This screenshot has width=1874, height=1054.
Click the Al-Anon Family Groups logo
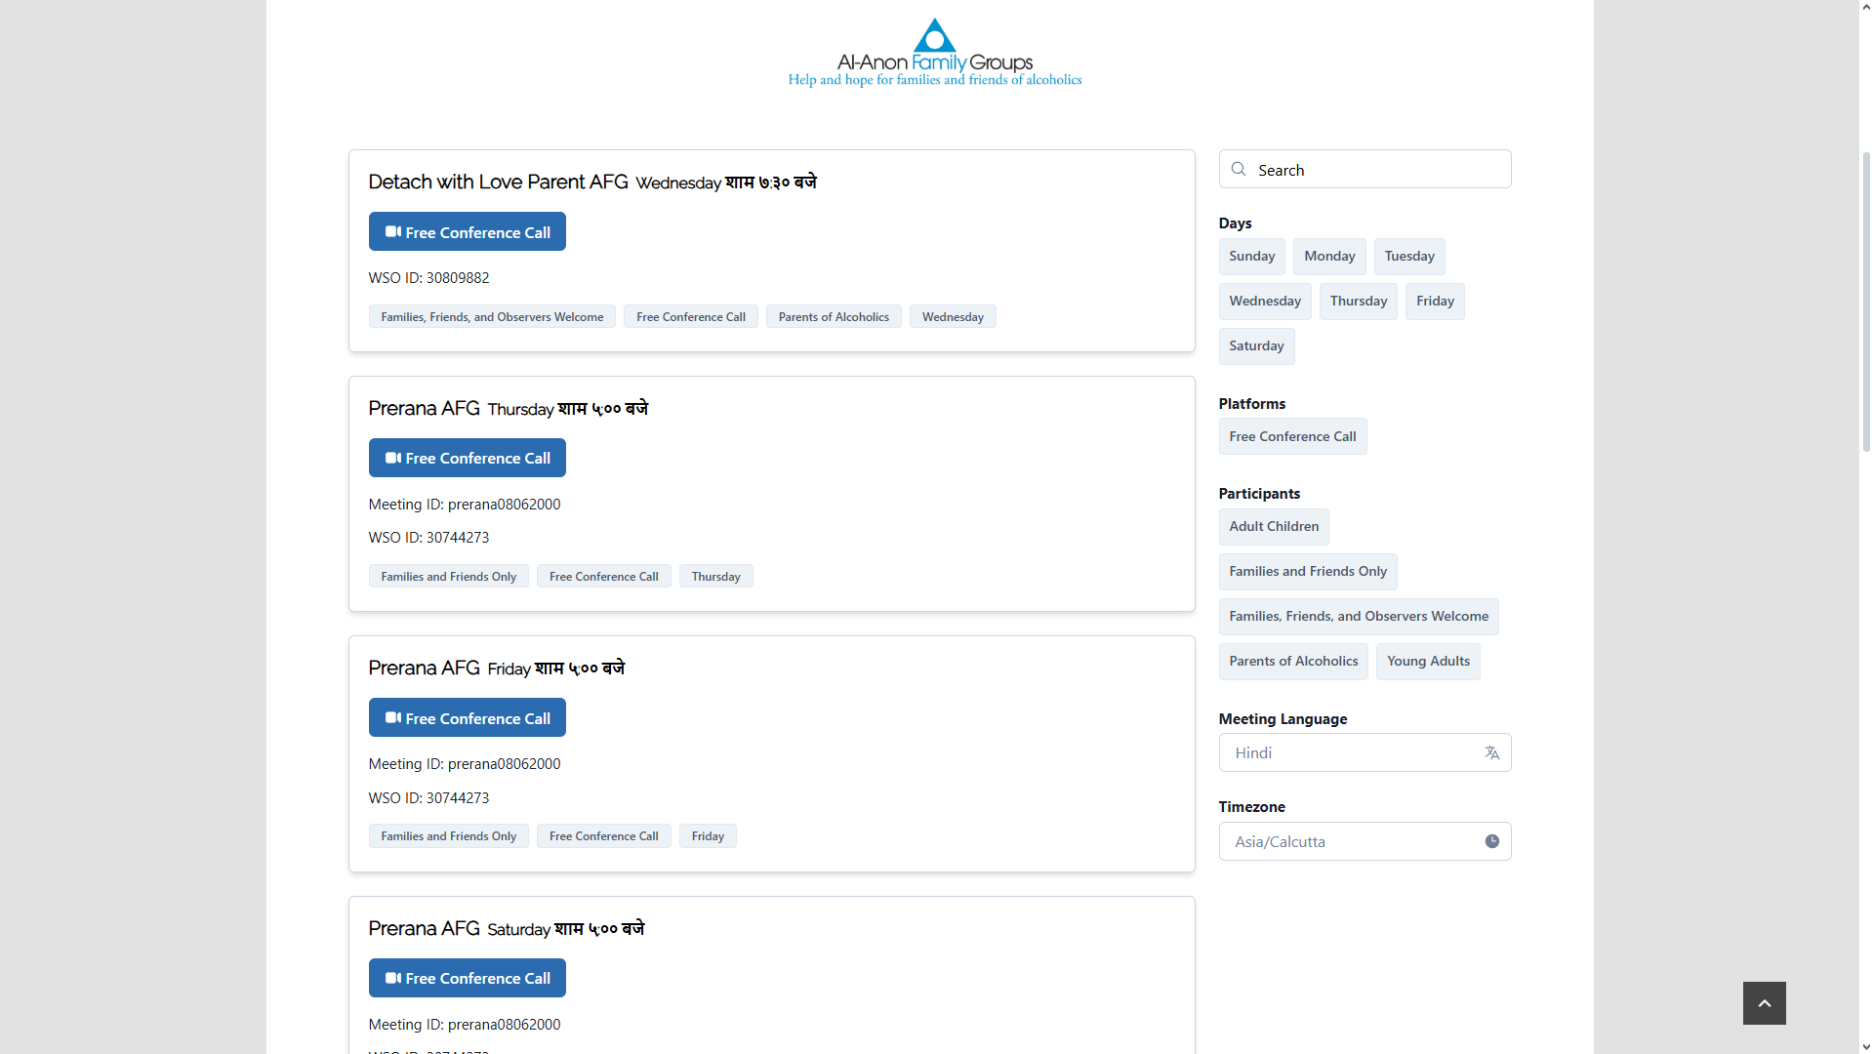tap(934, 53)
